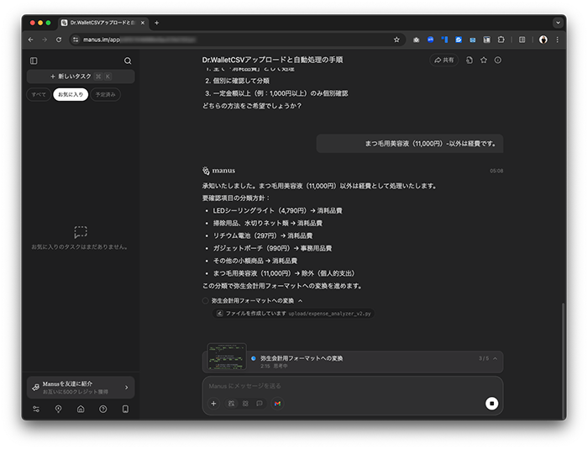
Task: Open the Chrome extensions puzzle menu
Action: pyautogui.click(x=501, y=40)
